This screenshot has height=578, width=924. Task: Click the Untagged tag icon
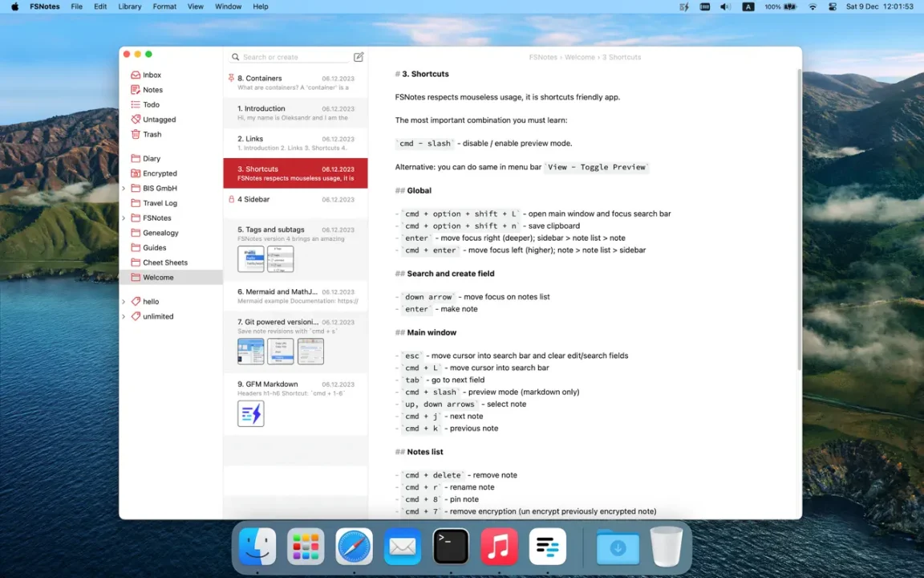136,119
